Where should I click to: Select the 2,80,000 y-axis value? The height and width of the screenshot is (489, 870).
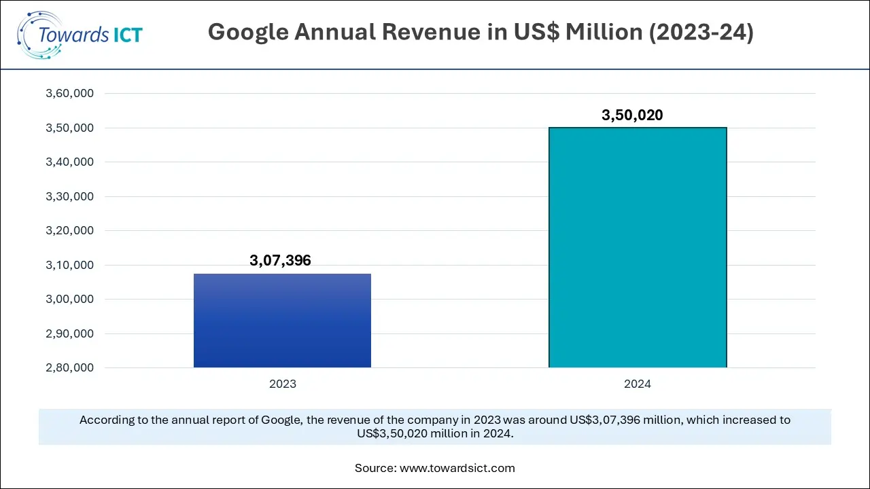click(x=69, y=367)
